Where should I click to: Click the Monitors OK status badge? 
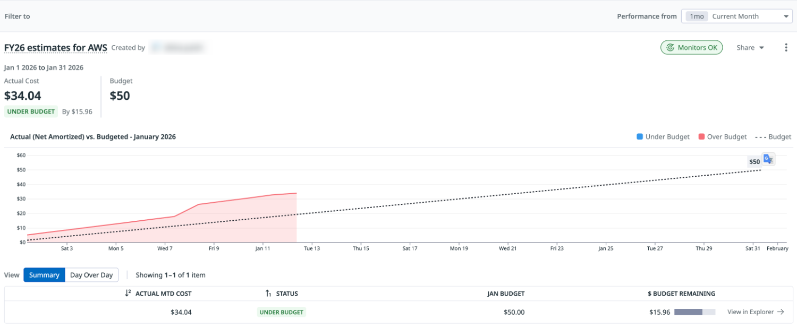tap(691, 48)
